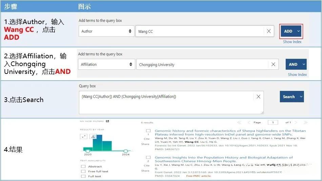The height and width of the screenshot is (181, 322).
Task: Click the tallest bar in the year histogram
Action: (98, 143)
